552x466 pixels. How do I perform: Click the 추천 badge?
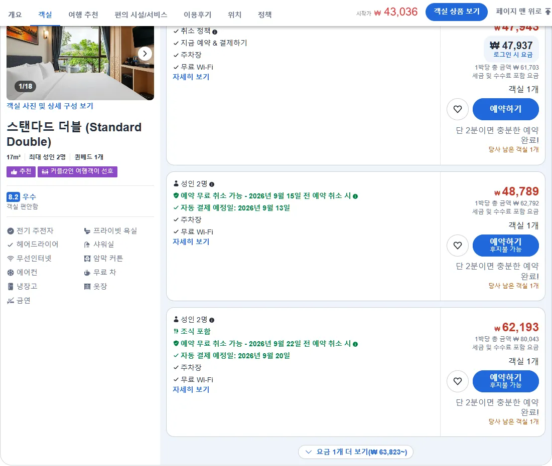click(21, 171)
